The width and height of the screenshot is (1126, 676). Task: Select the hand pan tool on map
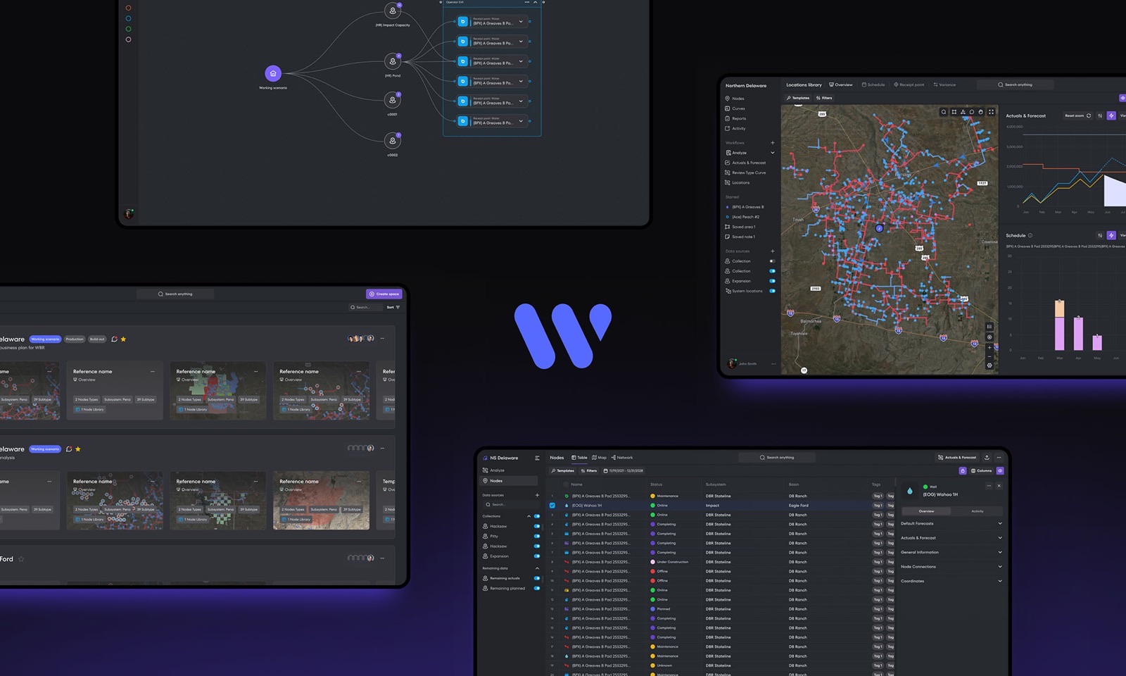(981, 112)
